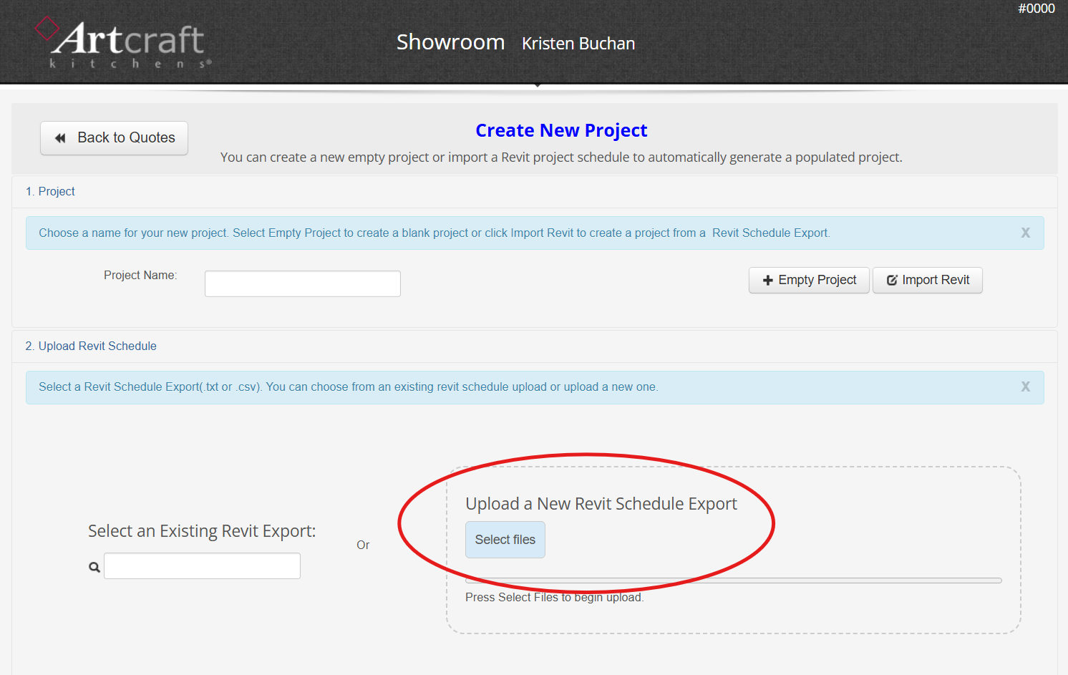The image size is (1068, 675).
Task: Click the Showroom header title
Action: 451,42
